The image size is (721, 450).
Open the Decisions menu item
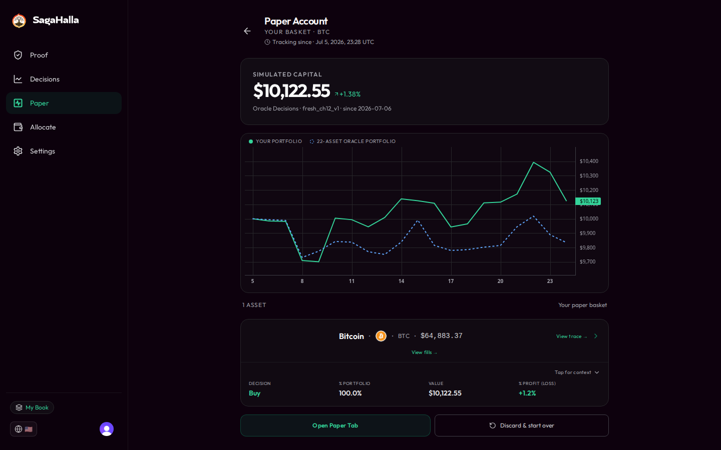click(64, 79)
